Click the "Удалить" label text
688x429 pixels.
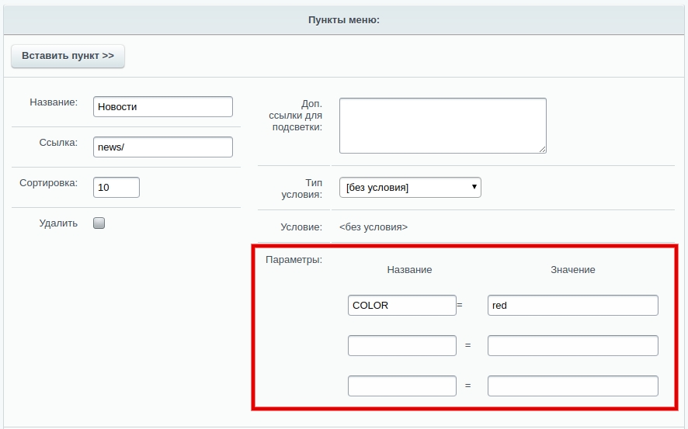pyautogui.click(x=58, y=223)
